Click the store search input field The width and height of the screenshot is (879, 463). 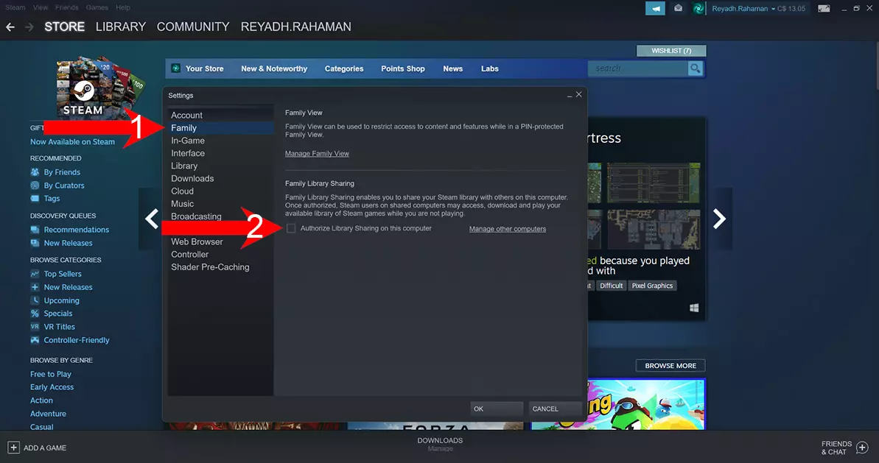[637, 68]
